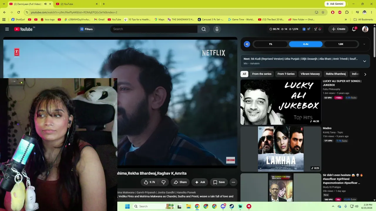Reload the page in Chrome
376x211 pixels.
point(19,12)
